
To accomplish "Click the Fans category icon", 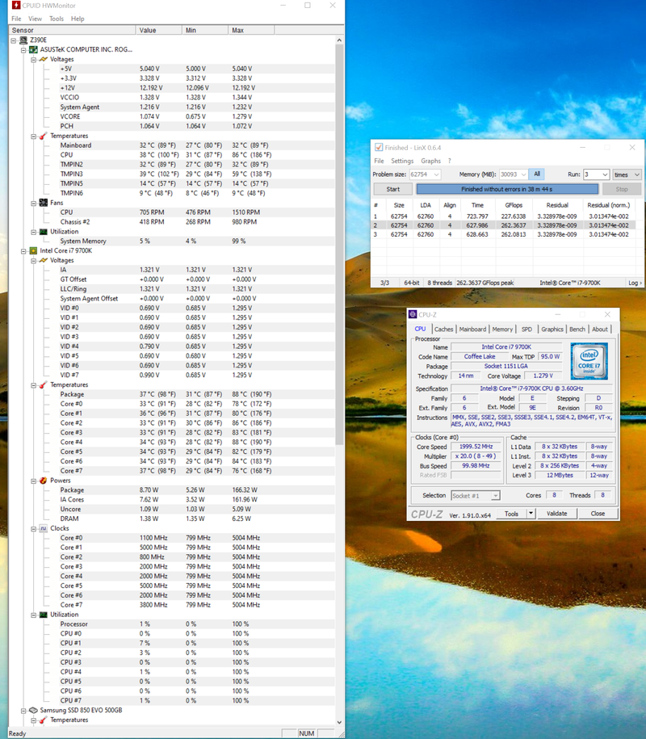I will pos(44,203).
